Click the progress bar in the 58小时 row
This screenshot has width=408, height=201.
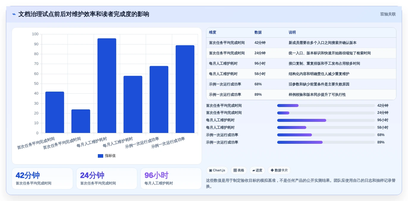[326, 127]
